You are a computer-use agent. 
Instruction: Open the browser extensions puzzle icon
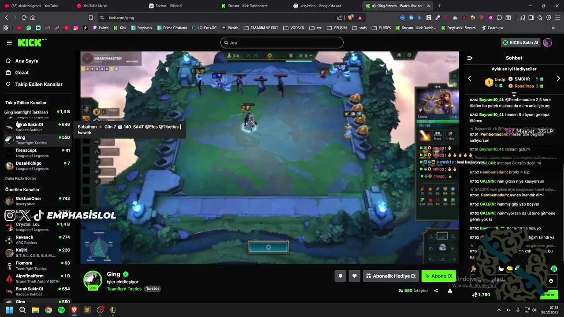click(499, 18)
